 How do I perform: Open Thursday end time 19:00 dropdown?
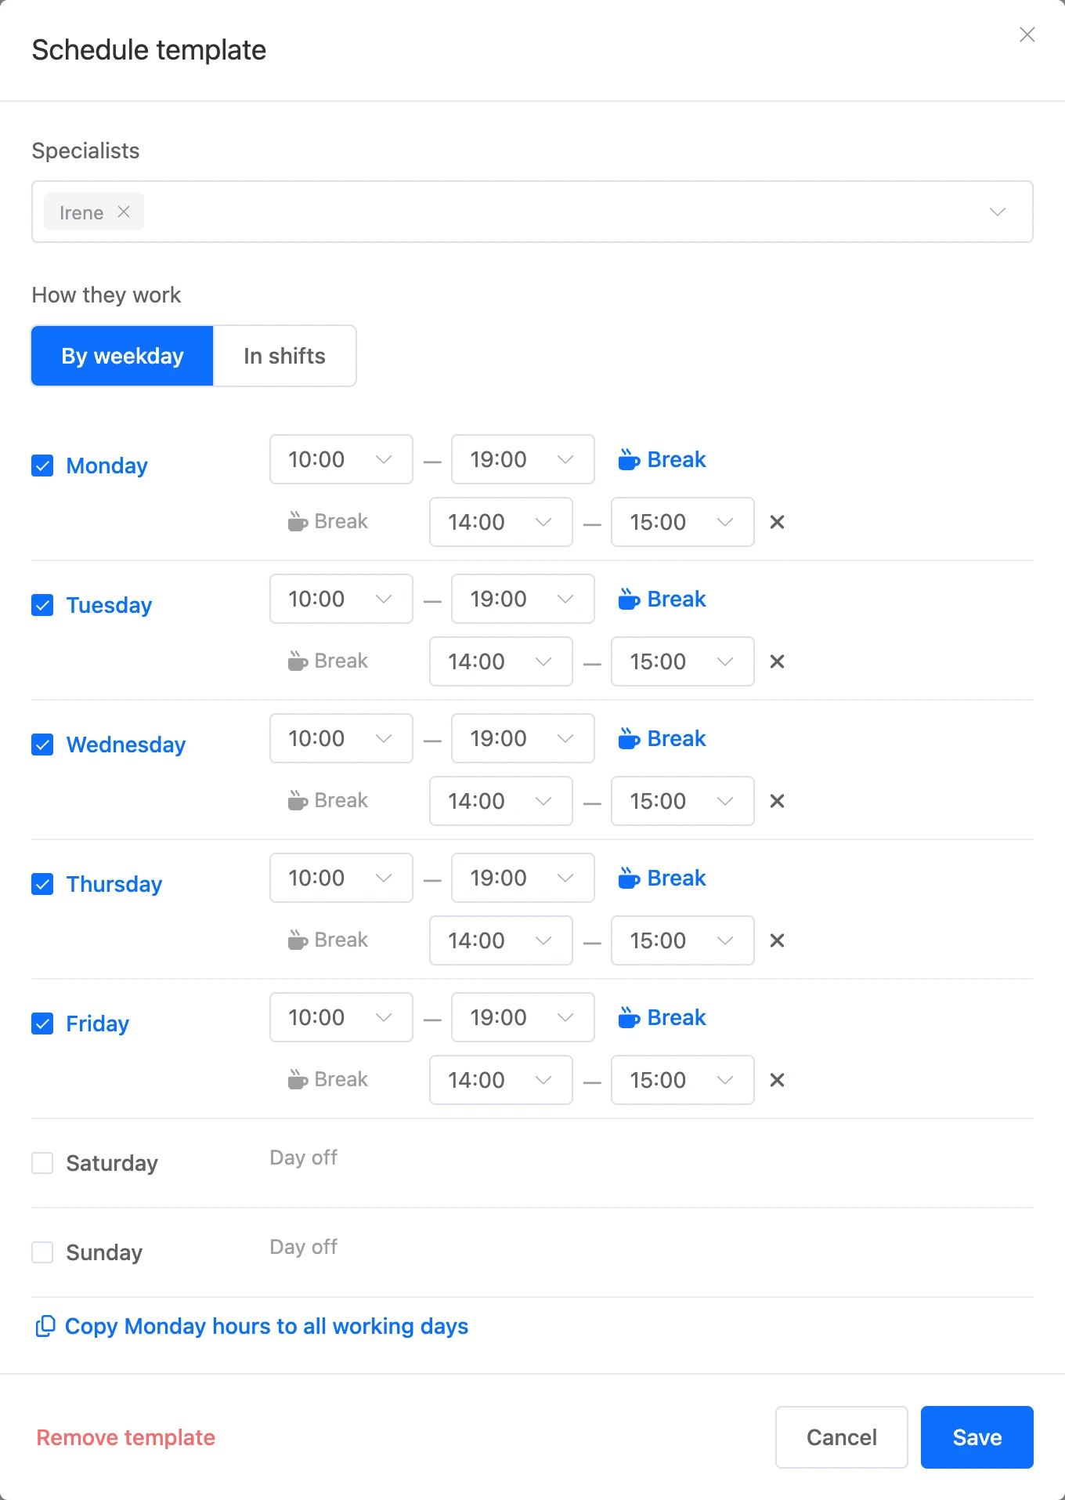tap(523, 878)
